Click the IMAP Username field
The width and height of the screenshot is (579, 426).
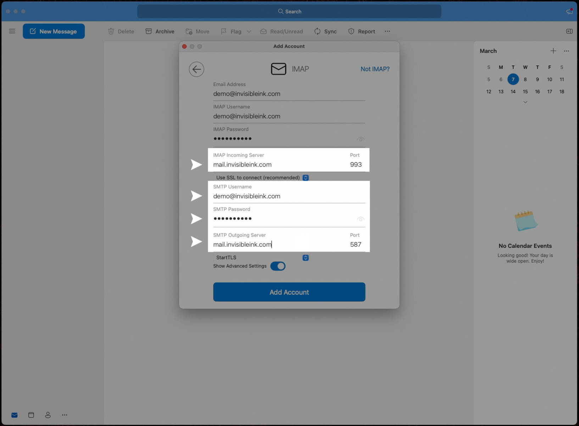[x=289, y=116]
